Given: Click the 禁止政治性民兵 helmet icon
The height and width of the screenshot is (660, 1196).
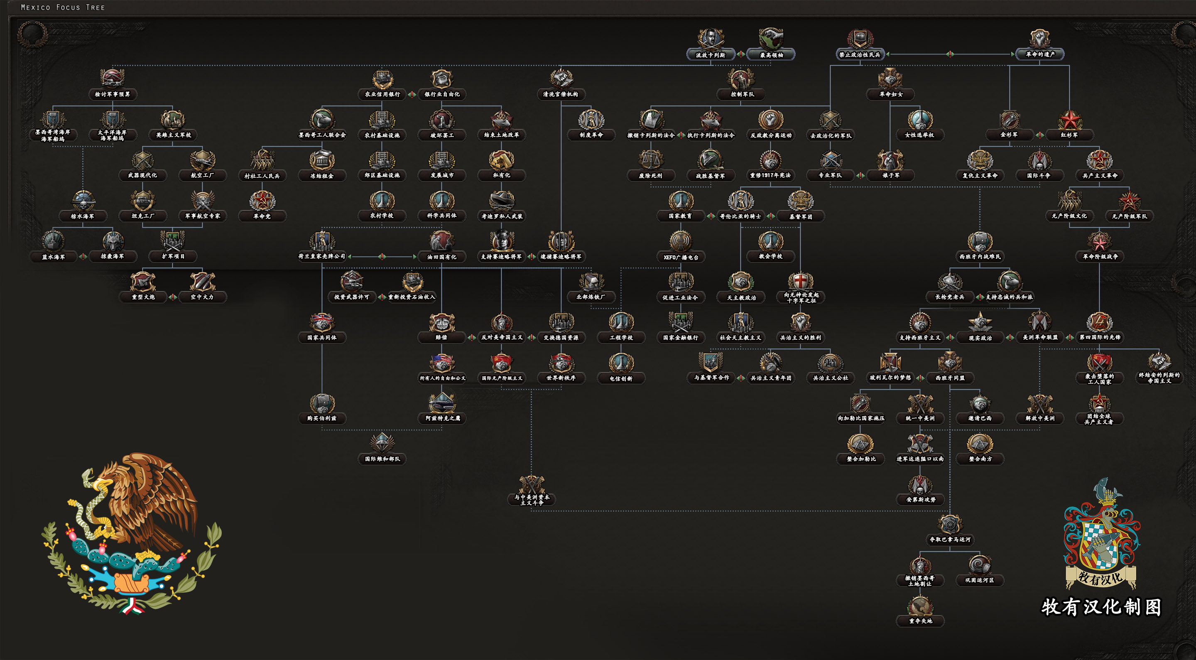Looking at the screenshot, I should click(x=860, y=38).
